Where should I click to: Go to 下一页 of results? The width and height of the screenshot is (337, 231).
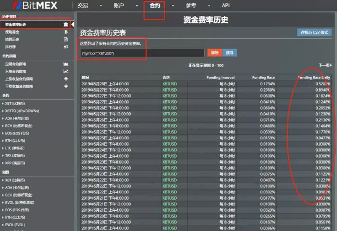pyautogui.click(x=325, y=65)
